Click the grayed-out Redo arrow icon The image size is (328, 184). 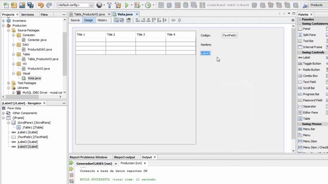49,5
